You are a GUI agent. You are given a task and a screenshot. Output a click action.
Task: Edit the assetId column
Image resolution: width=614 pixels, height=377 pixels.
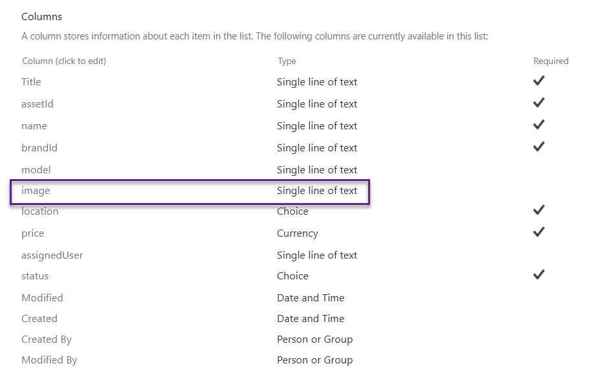point(38,104)
